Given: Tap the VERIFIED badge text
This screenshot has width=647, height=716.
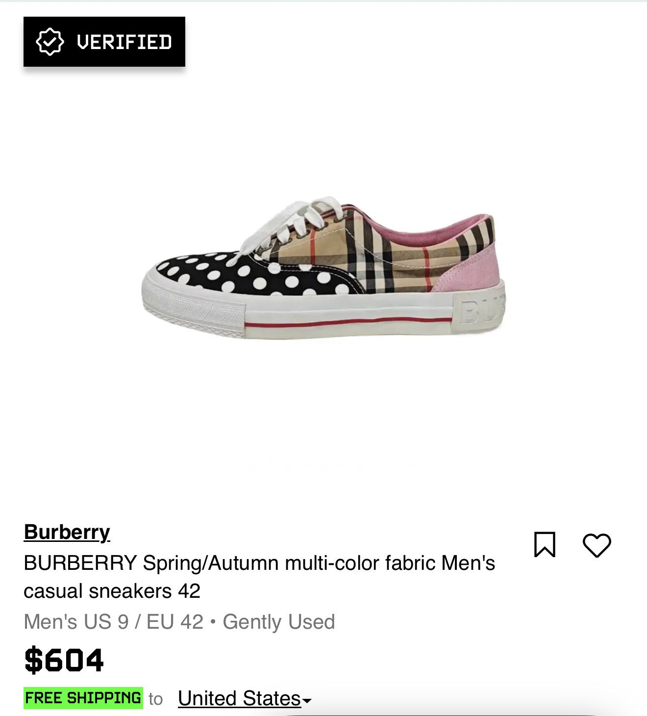Looking at the screenshot, I should point(124,42).
